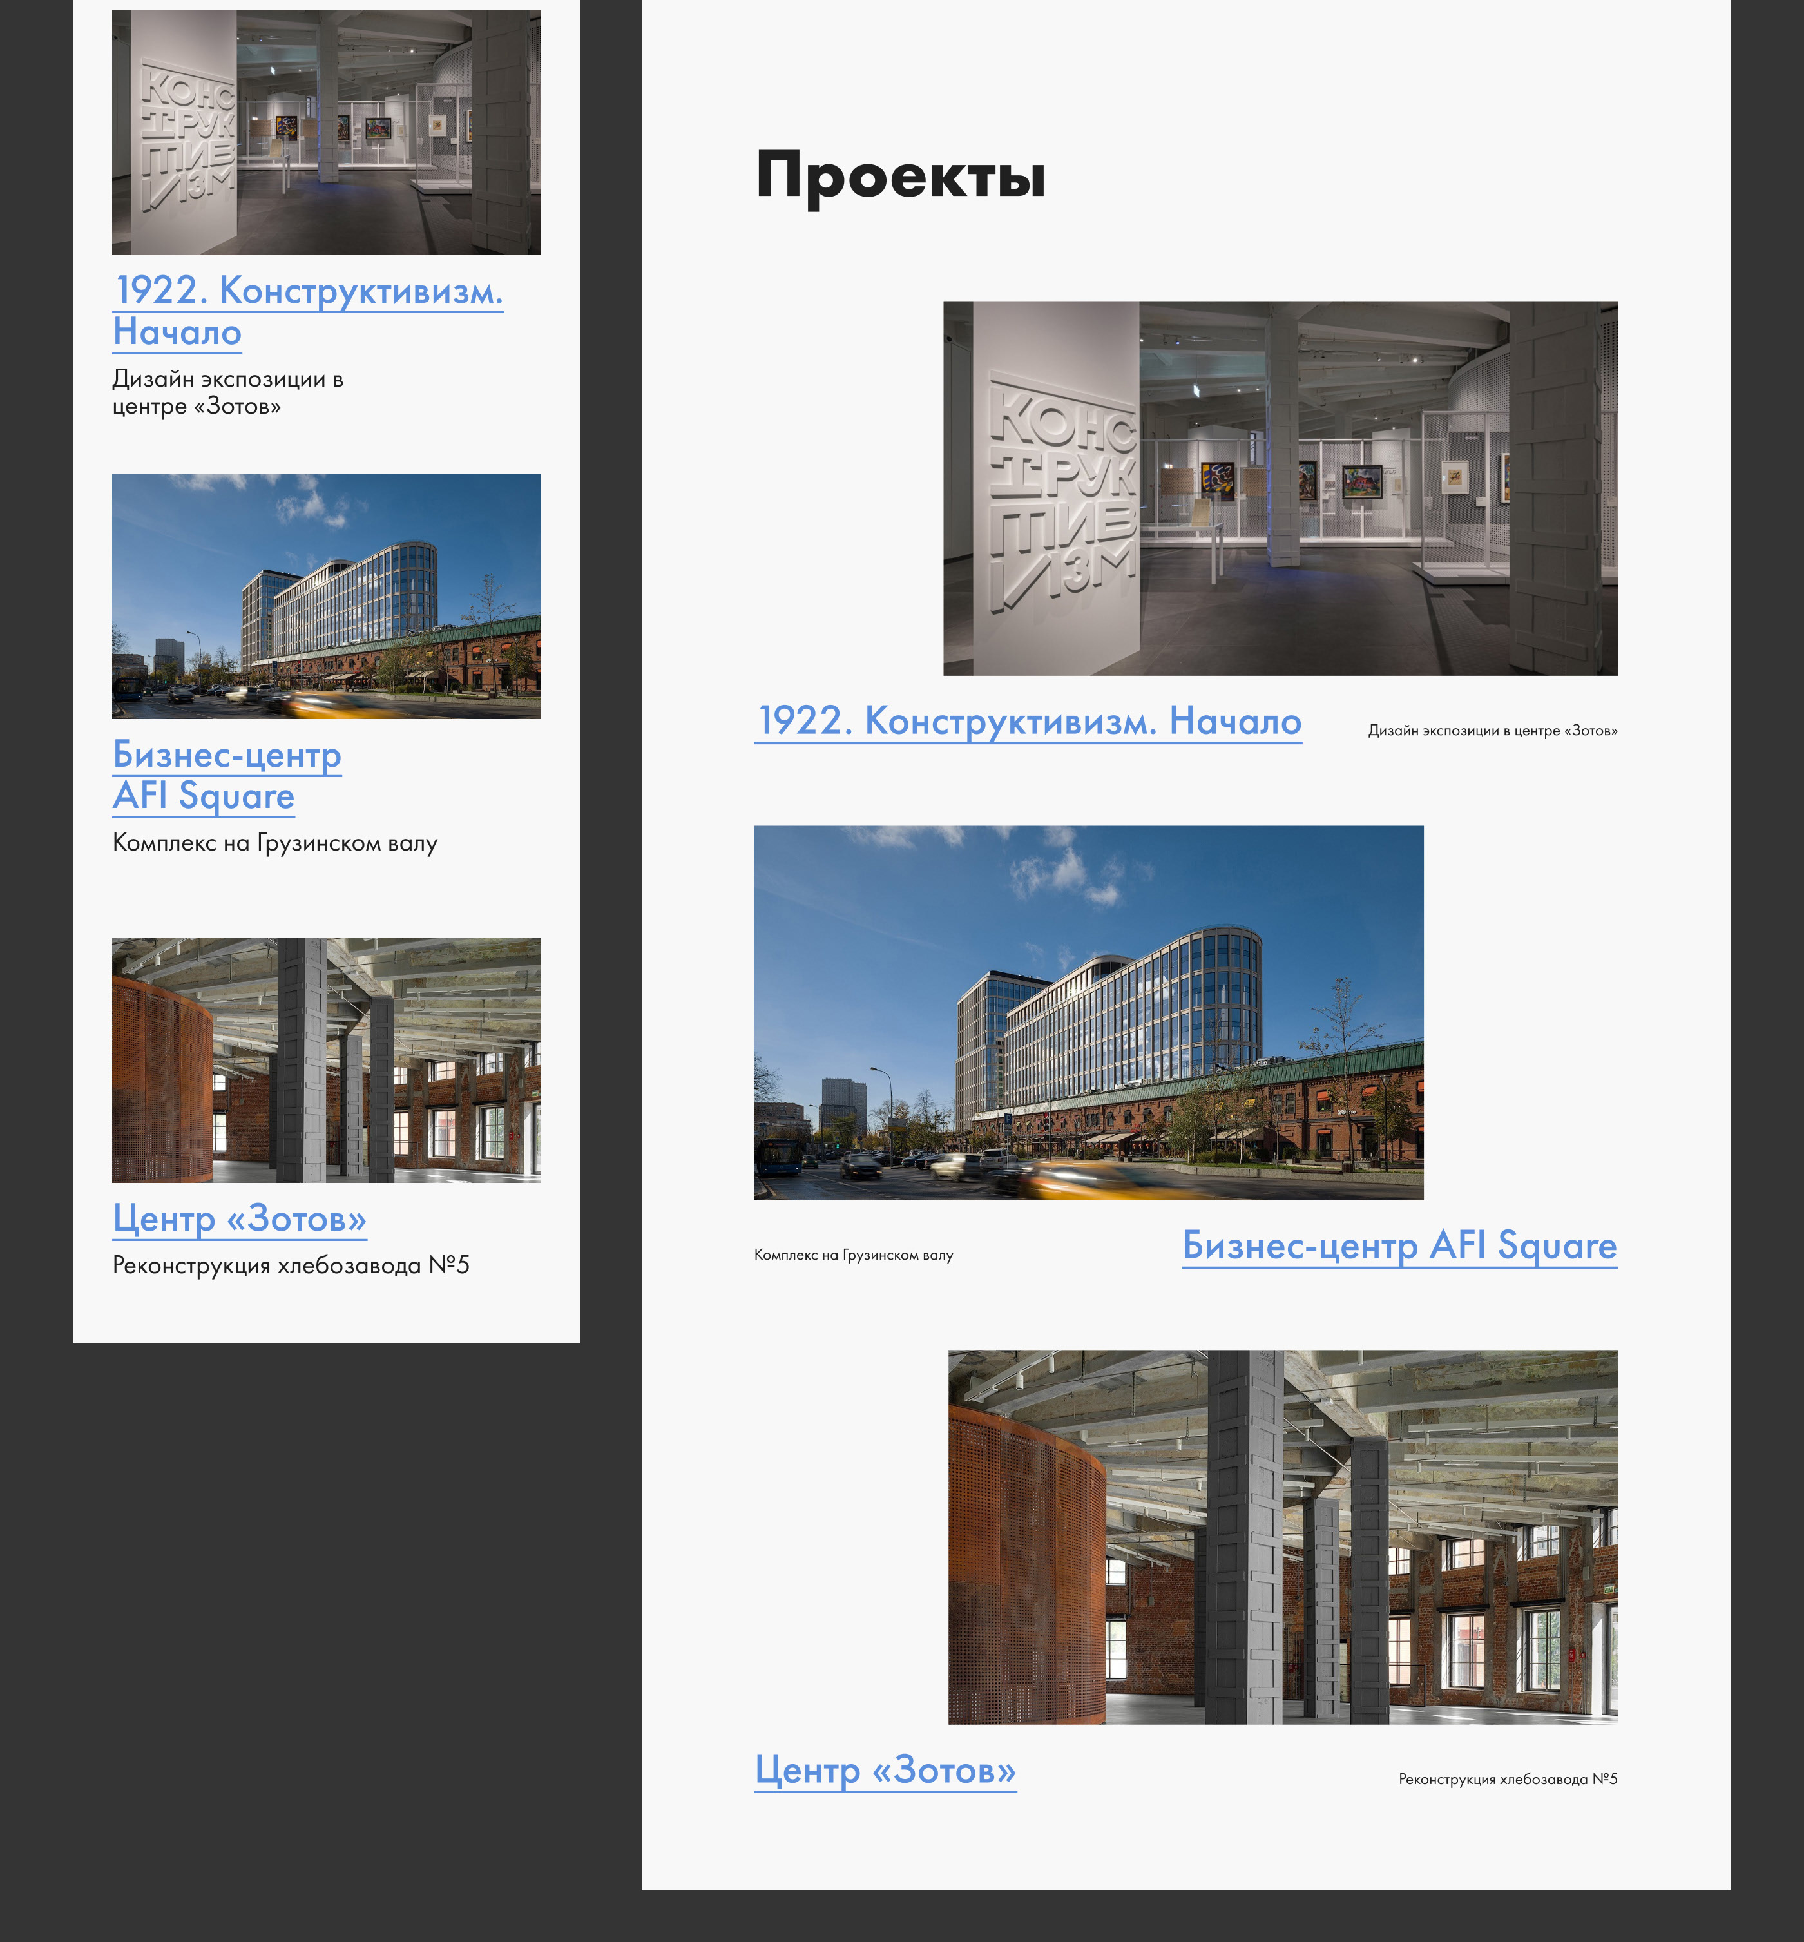
Task: Open the desktop link 'Центр «Зотов»'
Action: point(885,1770)
